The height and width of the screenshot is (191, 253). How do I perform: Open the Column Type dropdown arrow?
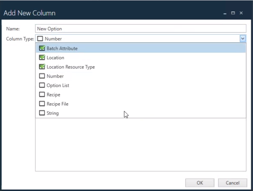coord(242,39)
